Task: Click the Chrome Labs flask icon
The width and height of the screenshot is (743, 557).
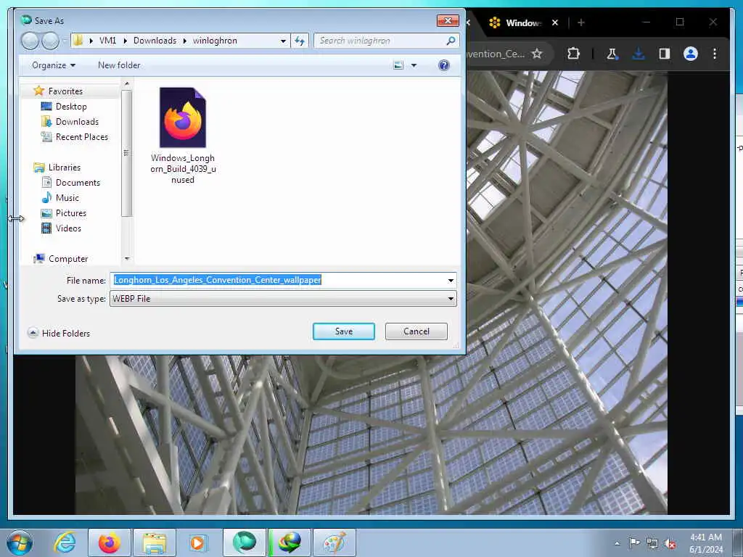Action: (612, 54)
